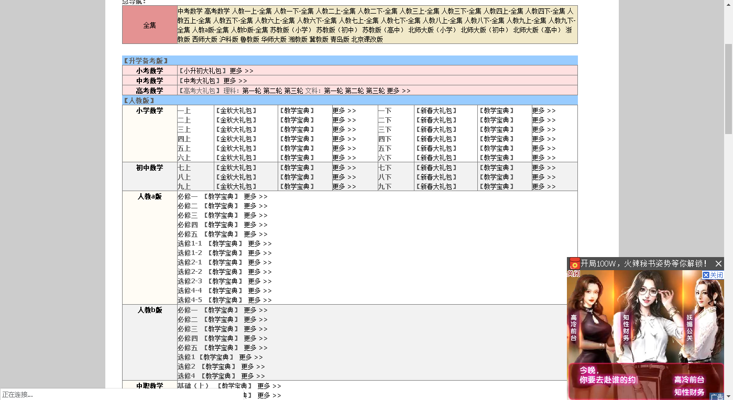Open 沪科版 link
The width and height of the screenshot is (733, 400).
coord(229,39)
